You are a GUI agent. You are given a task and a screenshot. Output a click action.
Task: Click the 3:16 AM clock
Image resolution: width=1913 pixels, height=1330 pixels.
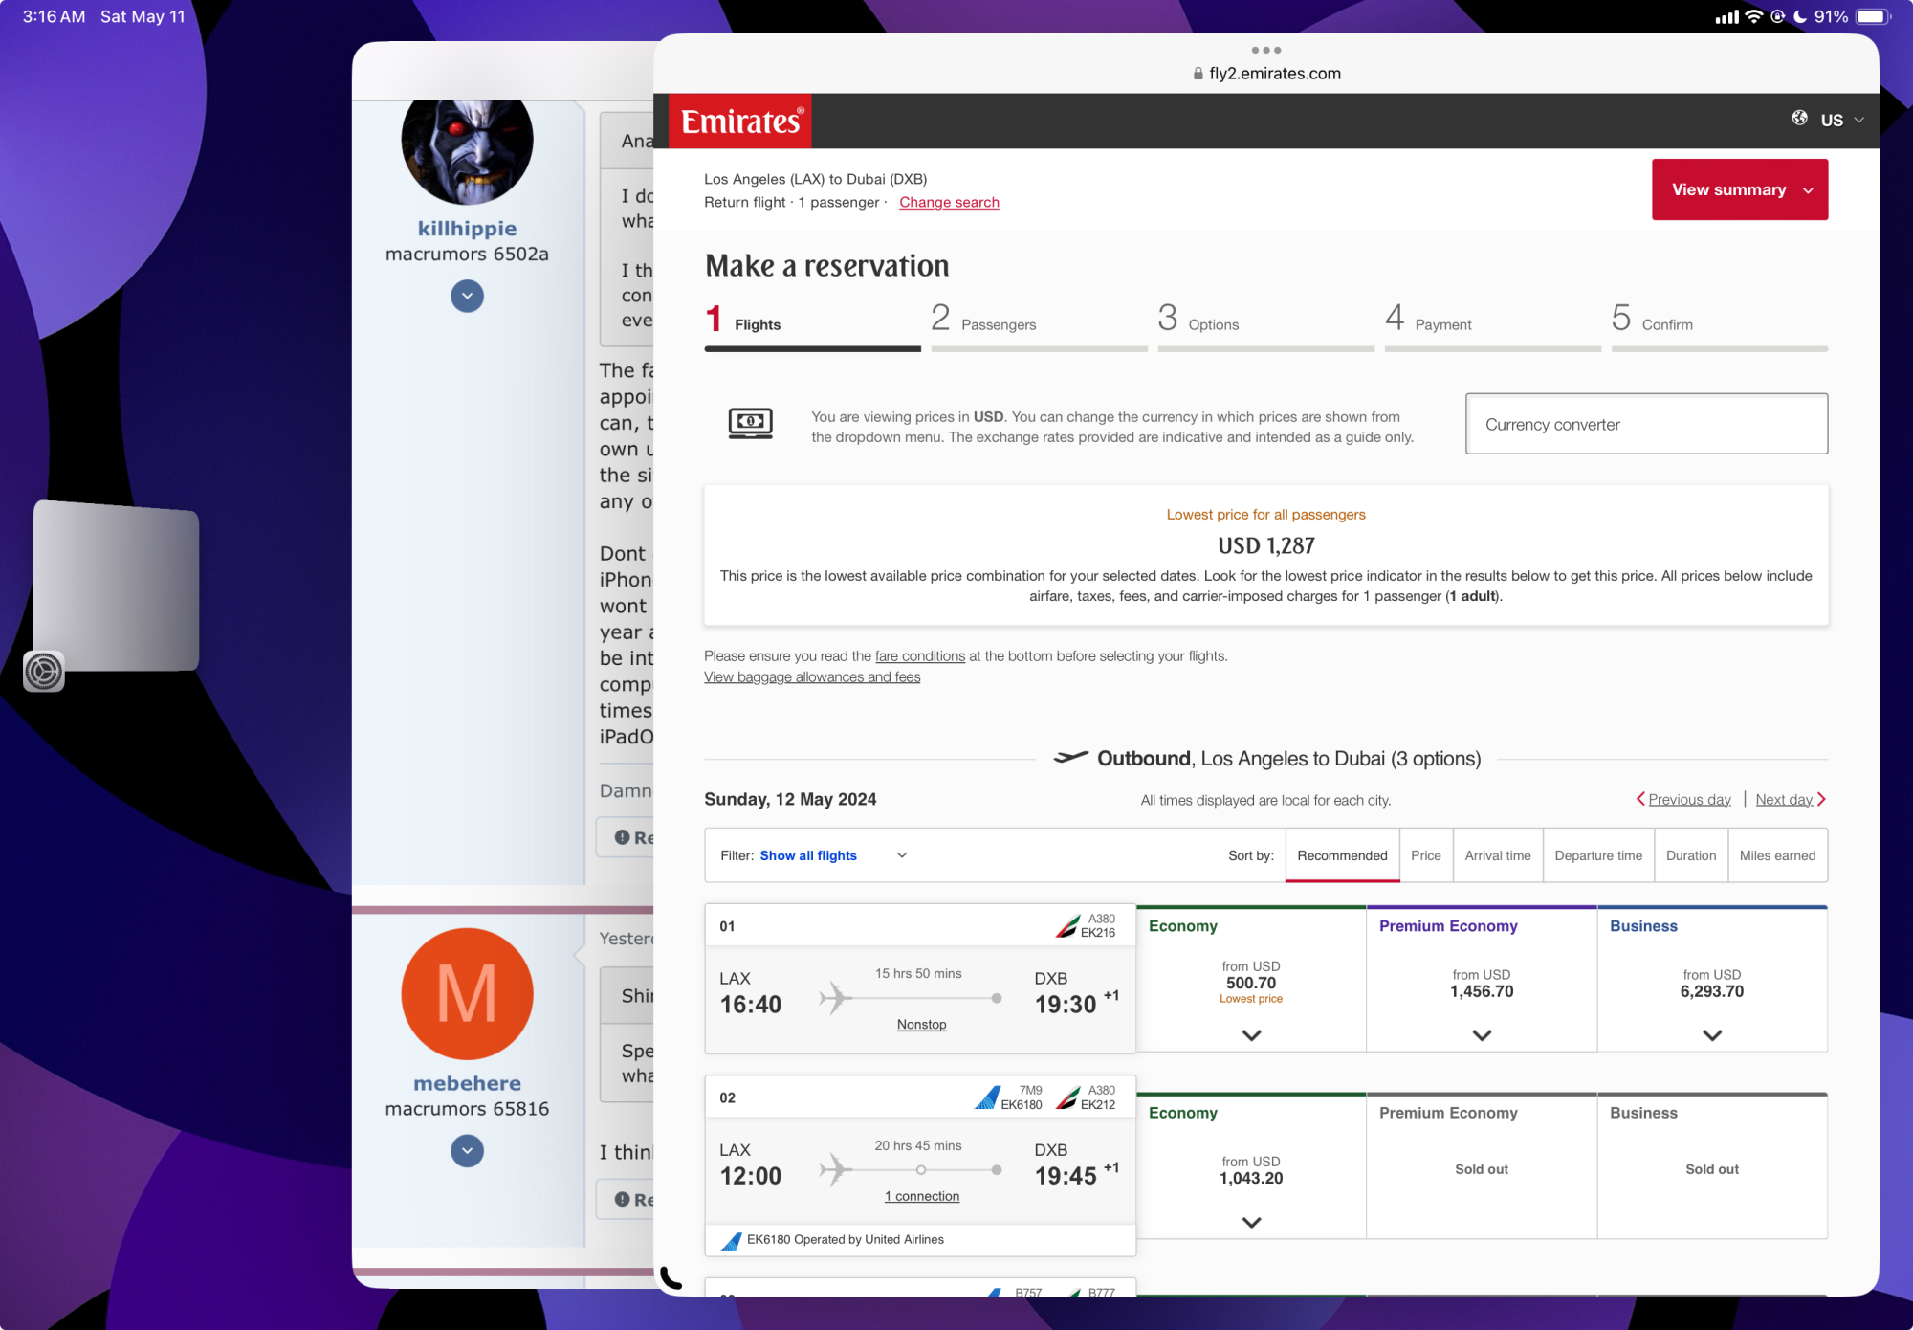pyautogui.click(x=54, y=16)
